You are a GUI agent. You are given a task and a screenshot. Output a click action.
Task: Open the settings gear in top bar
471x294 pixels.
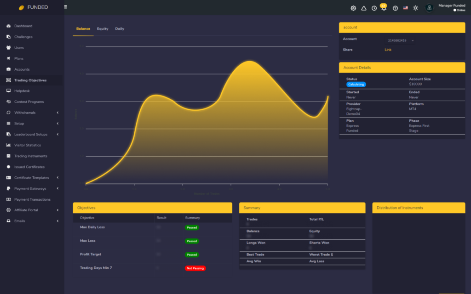[353, 8]
